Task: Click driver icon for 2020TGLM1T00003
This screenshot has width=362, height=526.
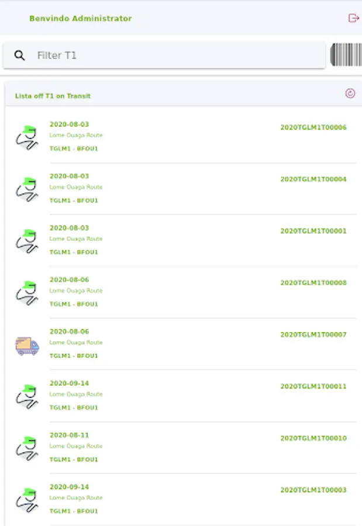Action: coord(27,500)
